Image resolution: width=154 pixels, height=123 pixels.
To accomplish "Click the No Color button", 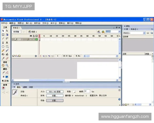I will pyautogui.click(x=5, y=81).
